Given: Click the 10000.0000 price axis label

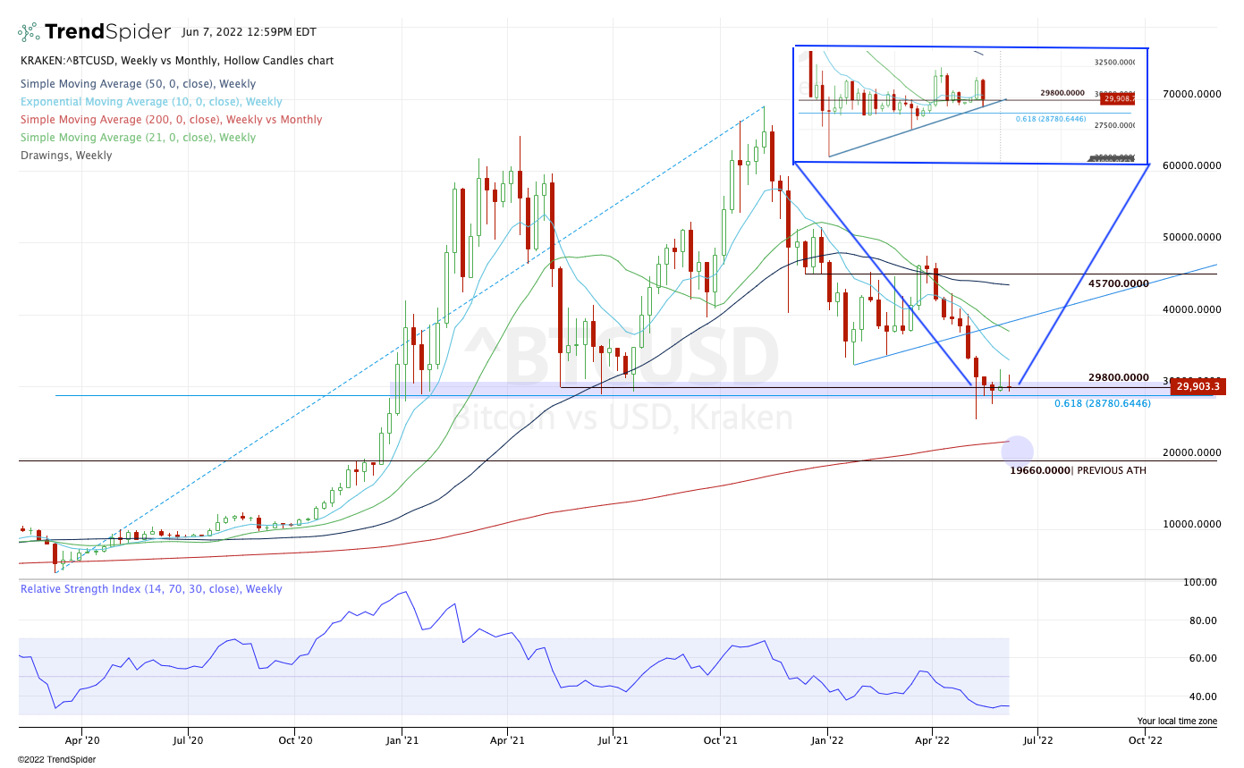Looking at the screenshot, I should pyautogui.click(x=1190, y=524).
